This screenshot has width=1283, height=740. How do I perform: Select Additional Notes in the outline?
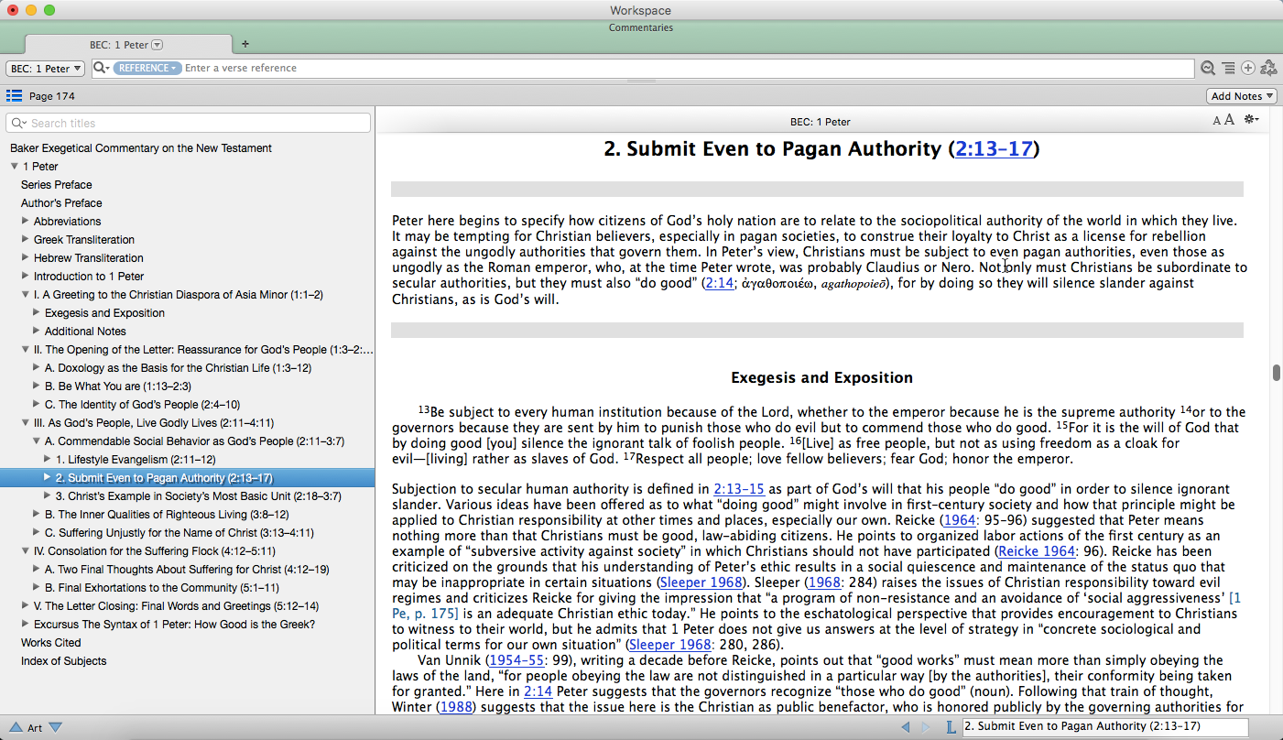(85, 332)
